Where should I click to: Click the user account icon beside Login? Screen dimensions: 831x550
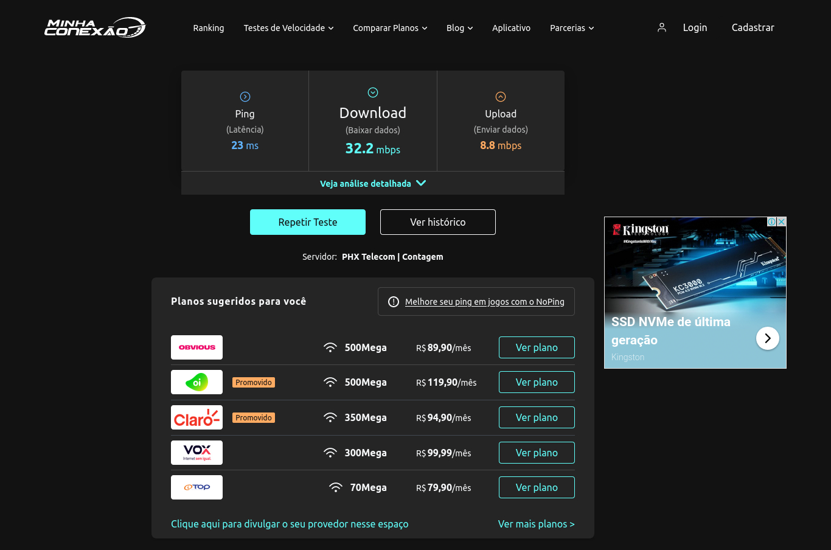click(x=661, y=27)
